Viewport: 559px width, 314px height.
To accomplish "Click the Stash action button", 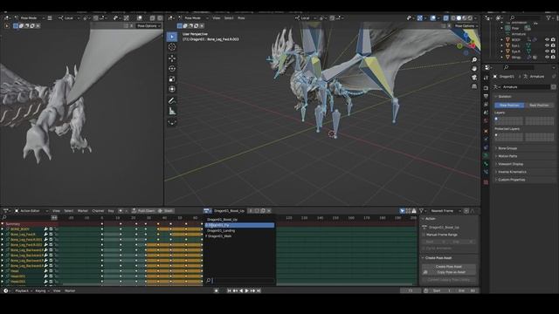I will coord(165,211).
